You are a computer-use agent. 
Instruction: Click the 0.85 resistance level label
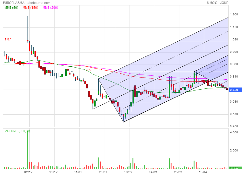click(x=88, y=70)
